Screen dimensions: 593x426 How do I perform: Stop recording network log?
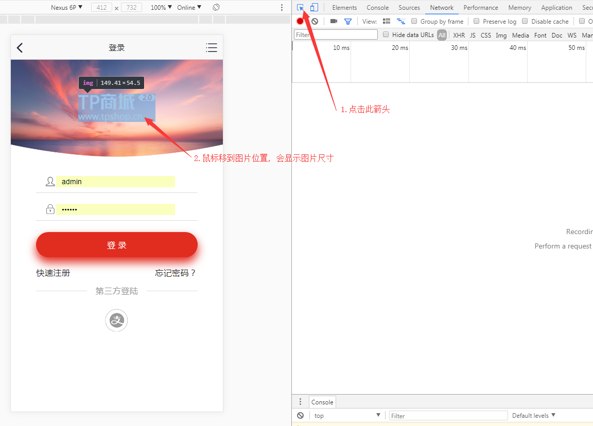point(300,22)
